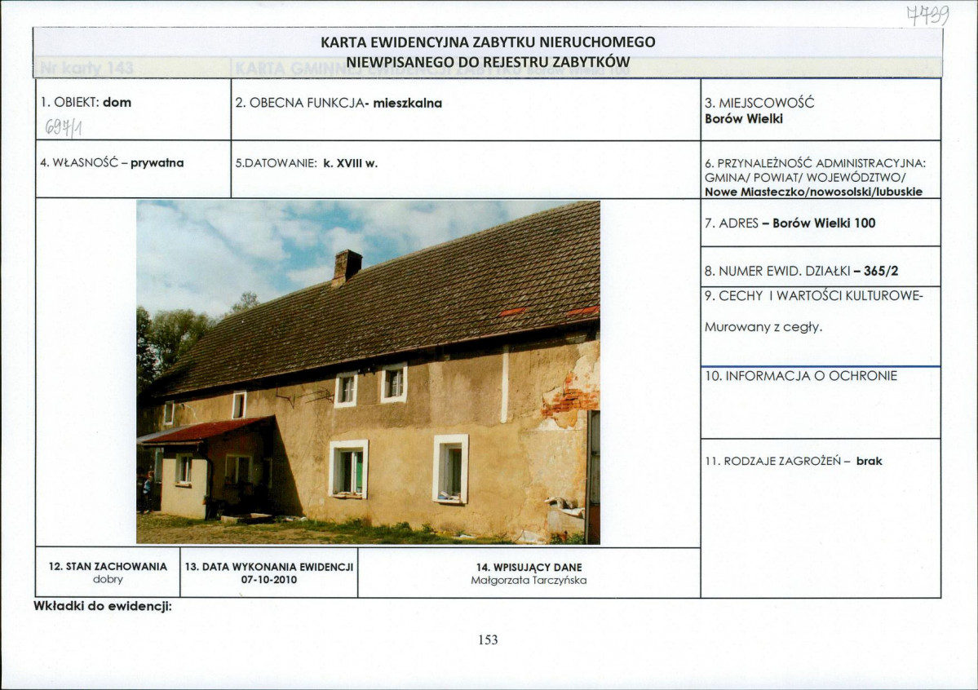
Task: Click the ADRES Borów Wielki 100 field
Action: (821, 223)
